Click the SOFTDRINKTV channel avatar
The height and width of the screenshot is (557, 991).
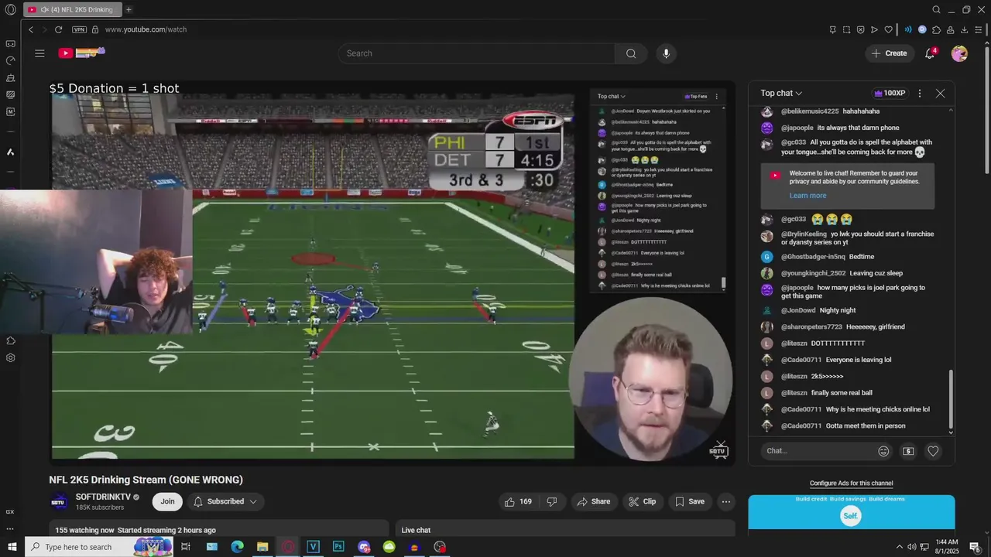click(59, 501)
